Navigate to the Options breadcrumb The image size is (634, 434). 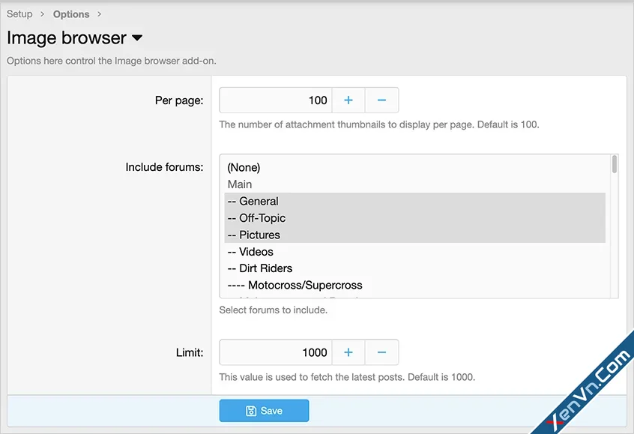(x=70, y=13)
